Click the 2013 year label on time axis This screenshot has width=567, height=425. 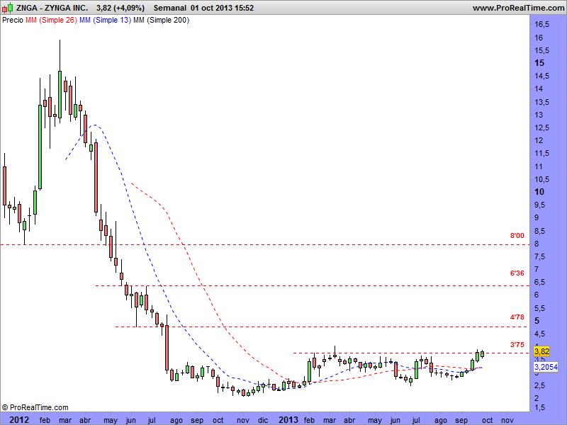click(x=288, y=419)
